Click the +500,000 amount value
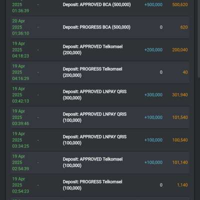This screenshot has height=200, width=200. click(x=153, y=4)
